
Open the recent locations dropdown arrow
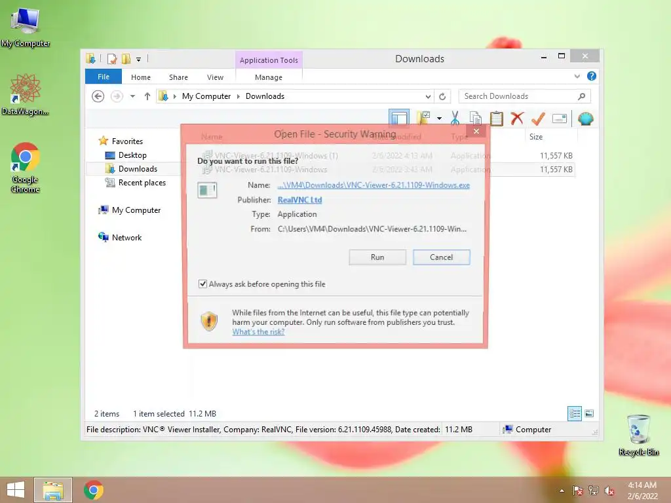pos(132,96)
